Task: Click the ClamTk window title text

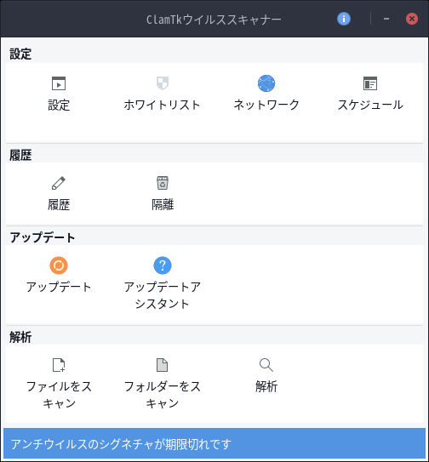Action: click(x=214, y=20)
